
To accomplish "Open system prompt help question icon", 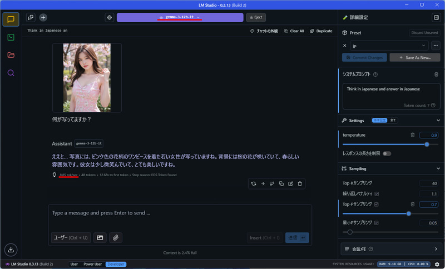I will pyautogui.click(x=375, y=74).
